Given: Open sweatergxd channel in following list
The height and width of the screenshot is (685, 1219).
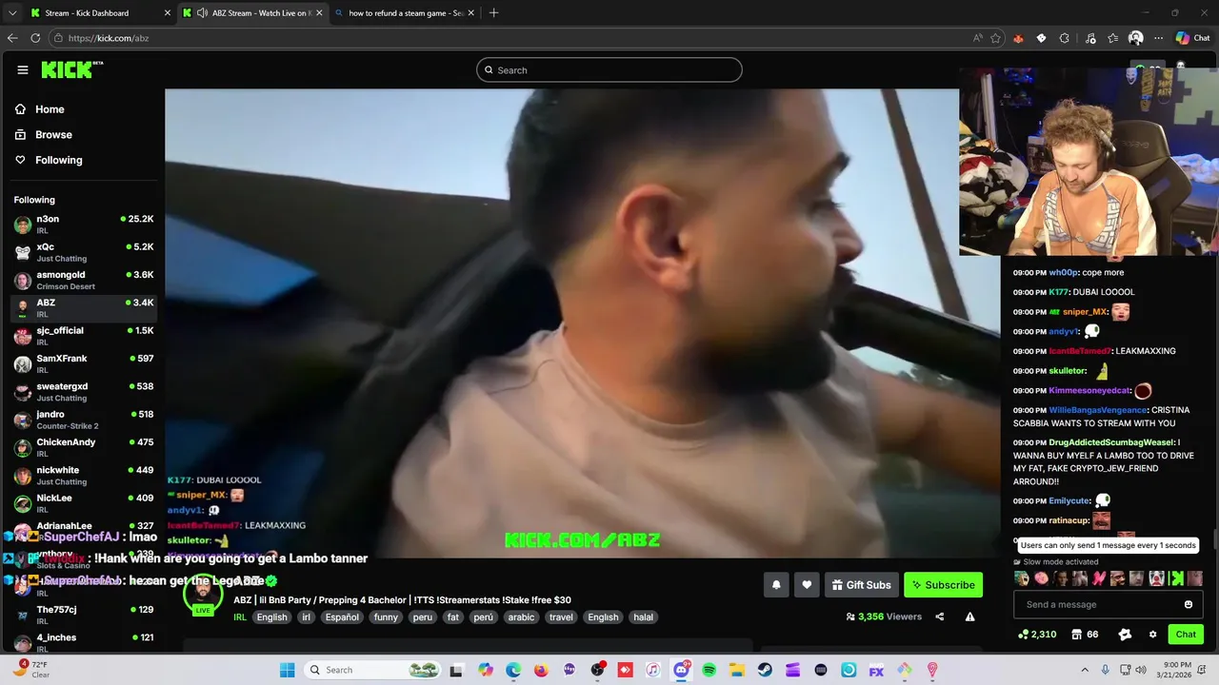Looking at the screenshot, I should (84, 392).
